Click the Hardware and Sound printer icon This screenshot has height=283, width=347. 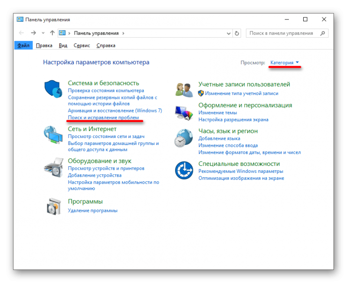(54, 168)
